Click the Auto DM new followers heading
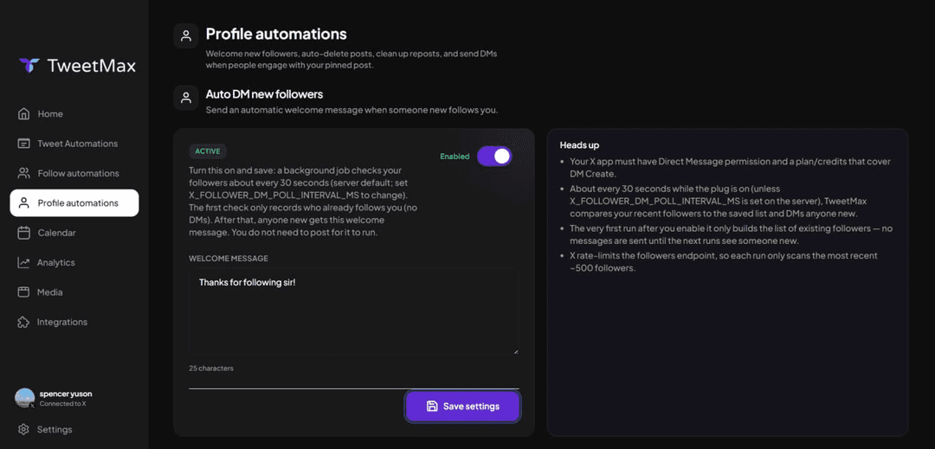935x449 pixels. point(264,94)
